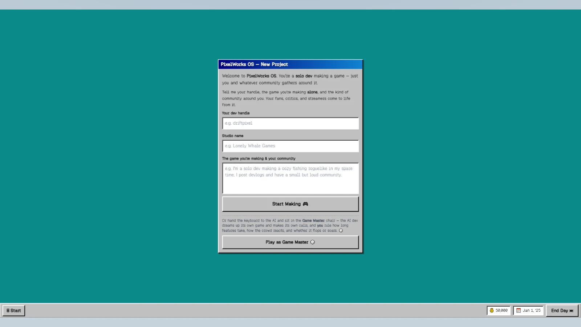Viewport: 581px width, 327px height.
Task: Click the 'Tell me your handle' instructions paragraph
Action: 286,98
